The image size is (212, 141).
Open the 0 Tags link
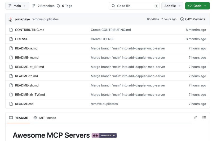[64, 6]
